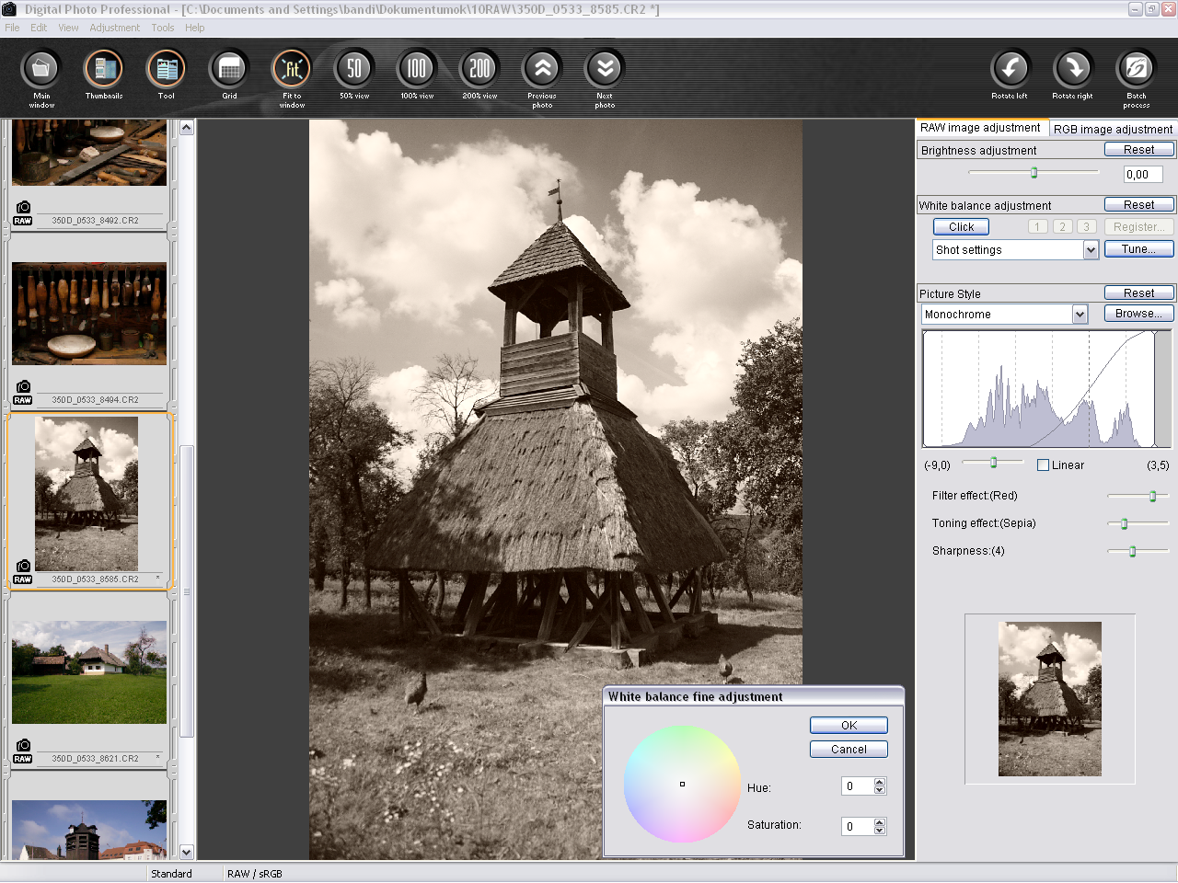The height and width of the screenshot is (883, 1178).
Task: Click the tone curve contrast slider handle
Action: click(x=993, y=463)
